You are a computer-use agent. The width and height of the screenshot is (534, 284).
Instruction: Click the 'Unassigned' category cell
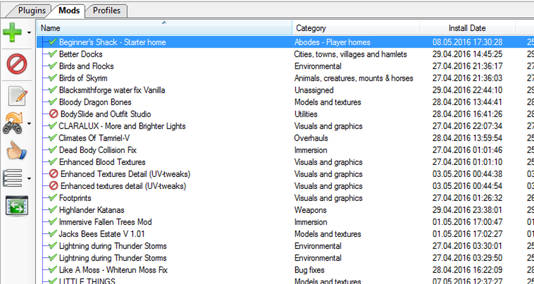pyautogui.click(x=313, y=90)
